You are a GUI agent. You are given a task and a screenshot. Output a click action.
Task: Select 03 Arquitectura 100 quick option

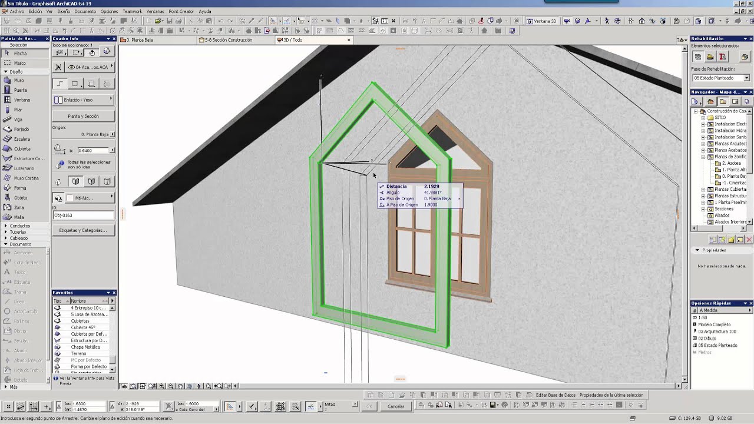click(x=717, y=332)
